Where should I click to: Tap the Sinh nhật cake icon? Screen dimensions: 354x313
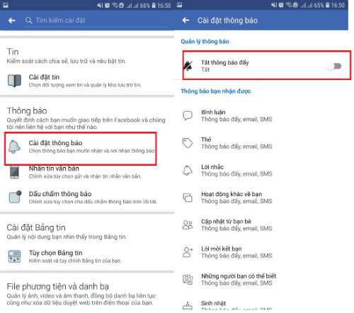point(188,305)
